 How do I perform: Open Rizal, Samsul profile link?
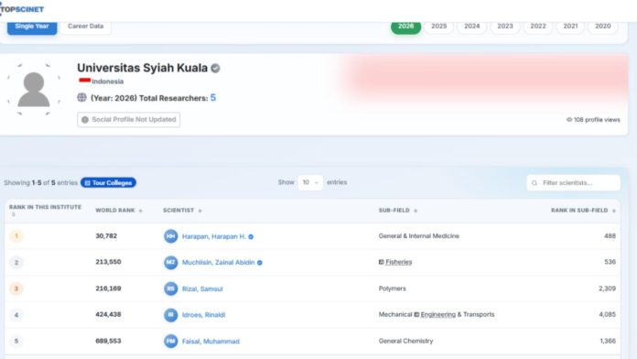(x=202, y=289)
